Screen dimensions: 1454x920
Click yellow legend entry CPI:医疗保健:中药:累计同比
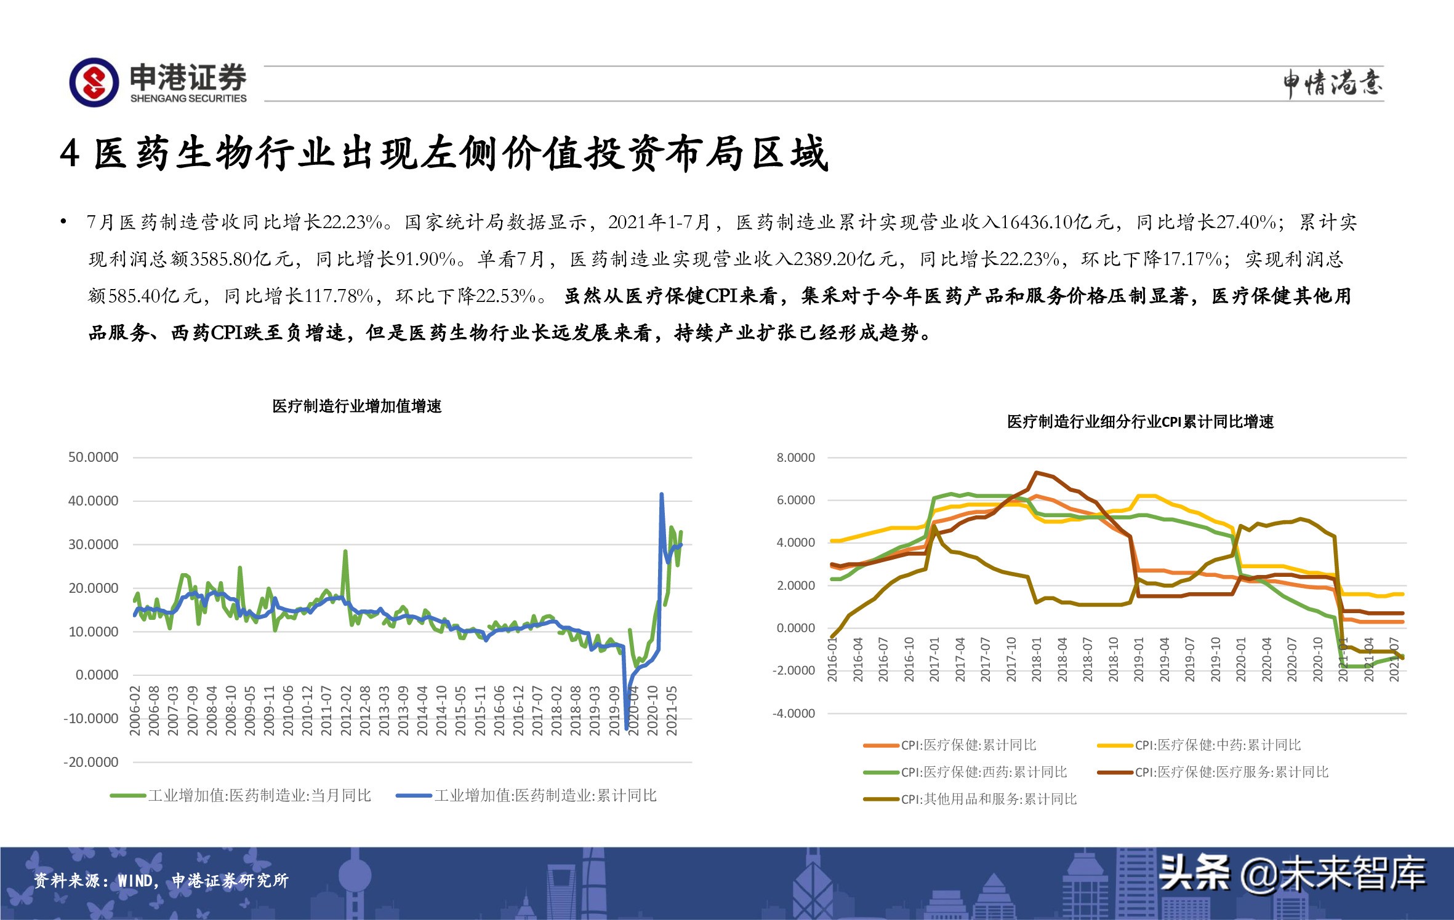(1199, 745)
